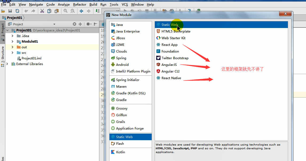Open the Refactor menu
The width and height of the screenshot is (306, 161).
(x=80, y=4)
